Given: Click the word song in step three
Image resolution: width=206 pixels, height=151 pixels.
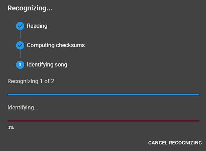Looking at the screenshot, I should click(x=61, y=65).
